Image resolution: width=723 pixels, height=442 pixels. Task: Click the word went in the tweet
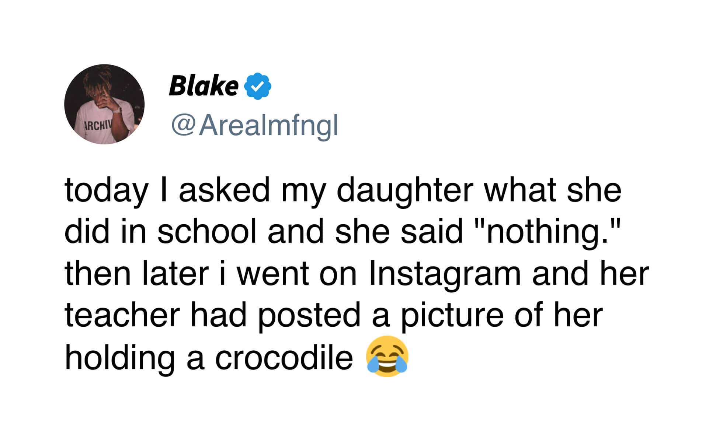coord(273,274)
